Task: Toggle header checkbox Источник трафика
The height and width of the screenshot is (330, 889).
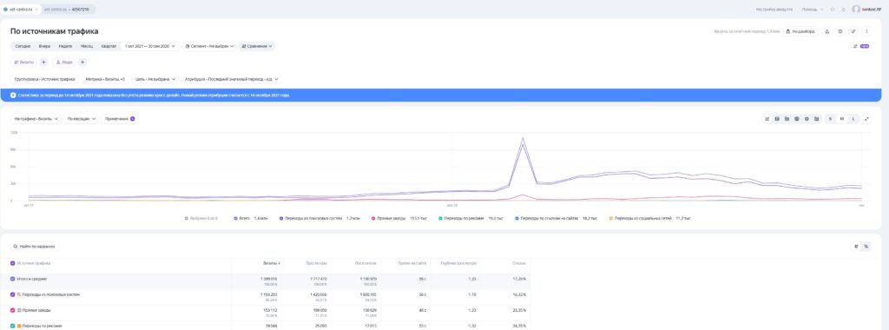Action: (12, 263)
